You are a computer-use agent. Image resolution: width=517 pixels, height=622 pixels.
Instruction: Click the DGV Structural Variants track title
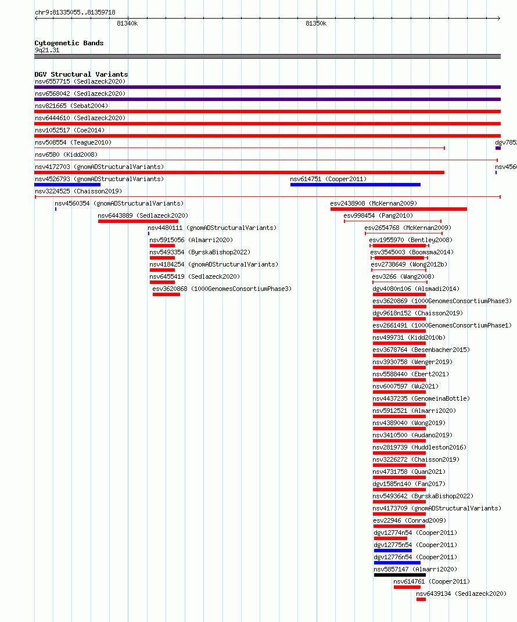pos(81,74)
